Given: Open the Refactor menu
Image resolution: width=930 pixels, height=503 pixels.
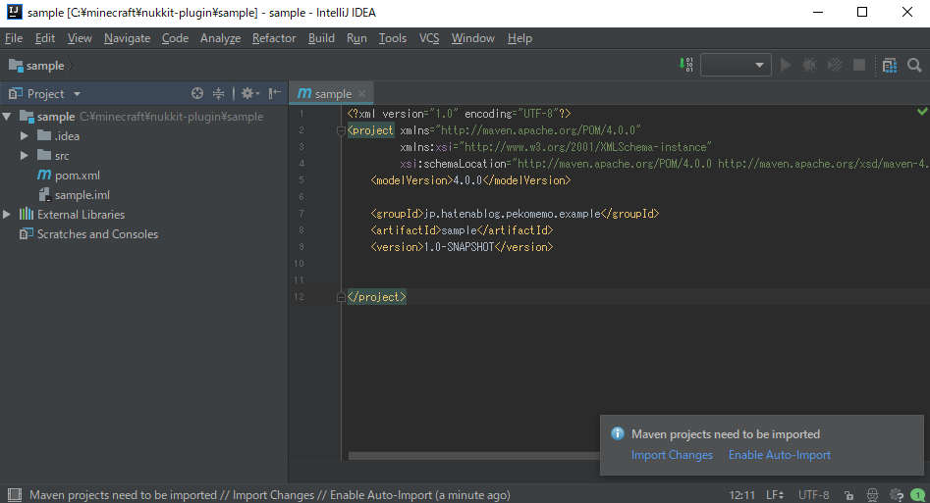Looking at the screenshot, I should (x=274, y=38).
